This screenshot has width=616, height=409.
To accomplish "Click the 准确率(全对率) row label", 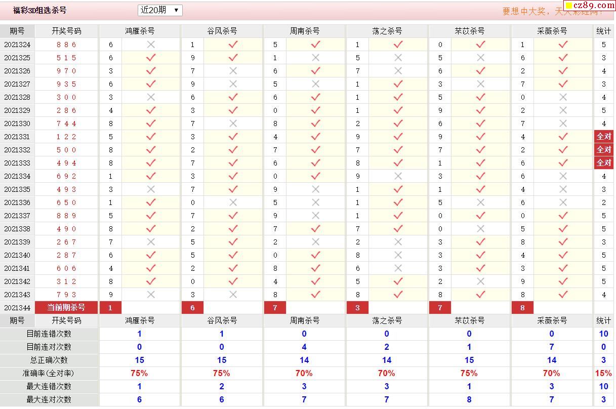I will tap(49, 373).
